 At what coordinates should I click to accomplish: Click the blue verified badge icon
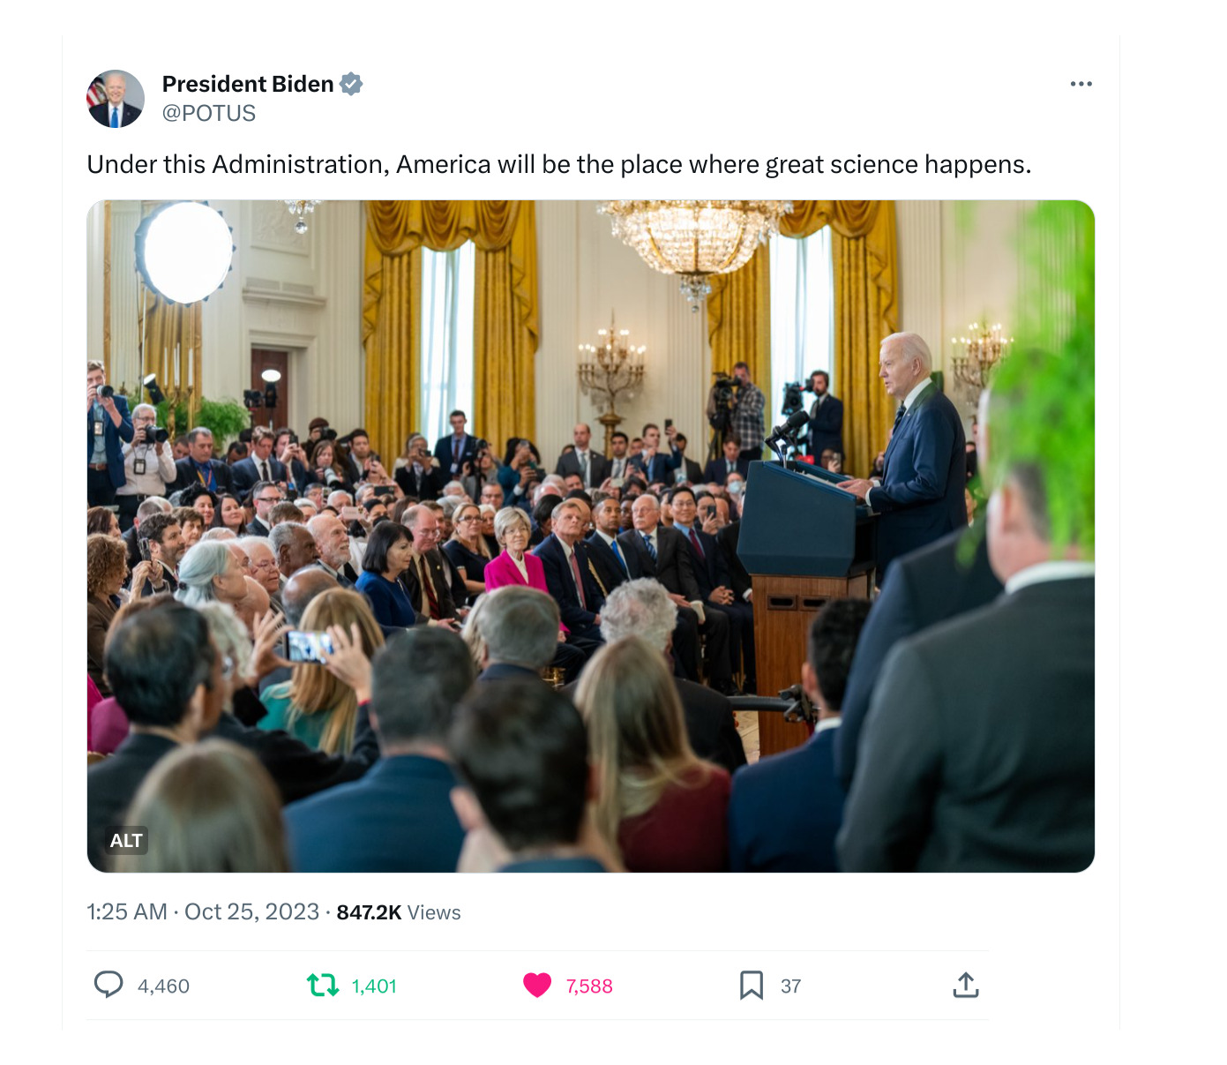coord(351,84)
